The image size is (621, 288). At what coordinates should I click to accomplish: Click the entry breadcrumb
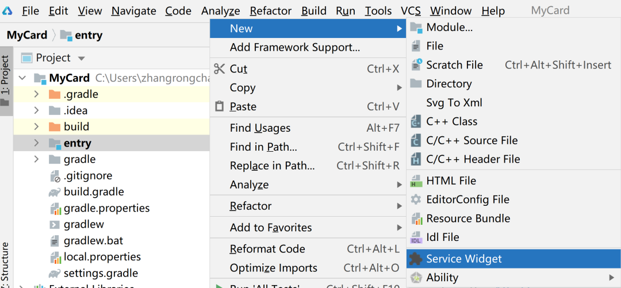[x=88, y=35]
